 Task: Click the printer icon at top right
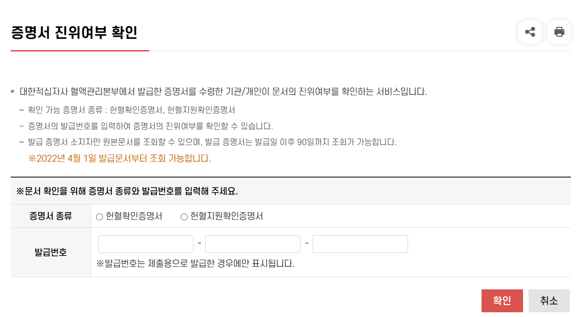click(559, 32)
